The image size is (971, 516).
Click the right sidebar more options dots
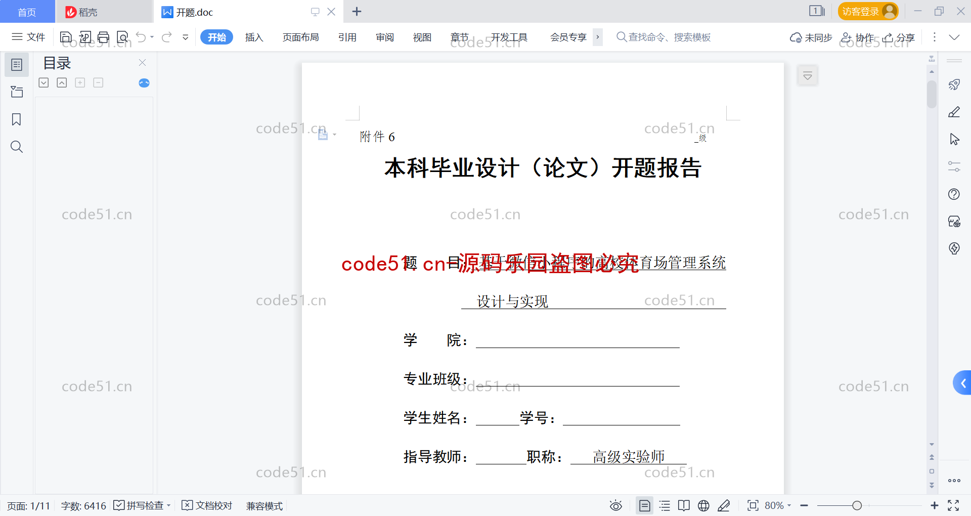(x=954, y=481)
